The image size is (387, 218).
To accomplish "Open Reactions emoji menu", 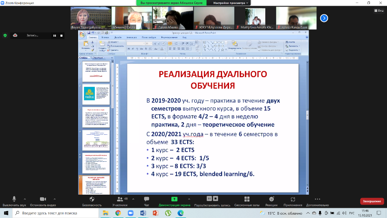I will pos(271,198).
